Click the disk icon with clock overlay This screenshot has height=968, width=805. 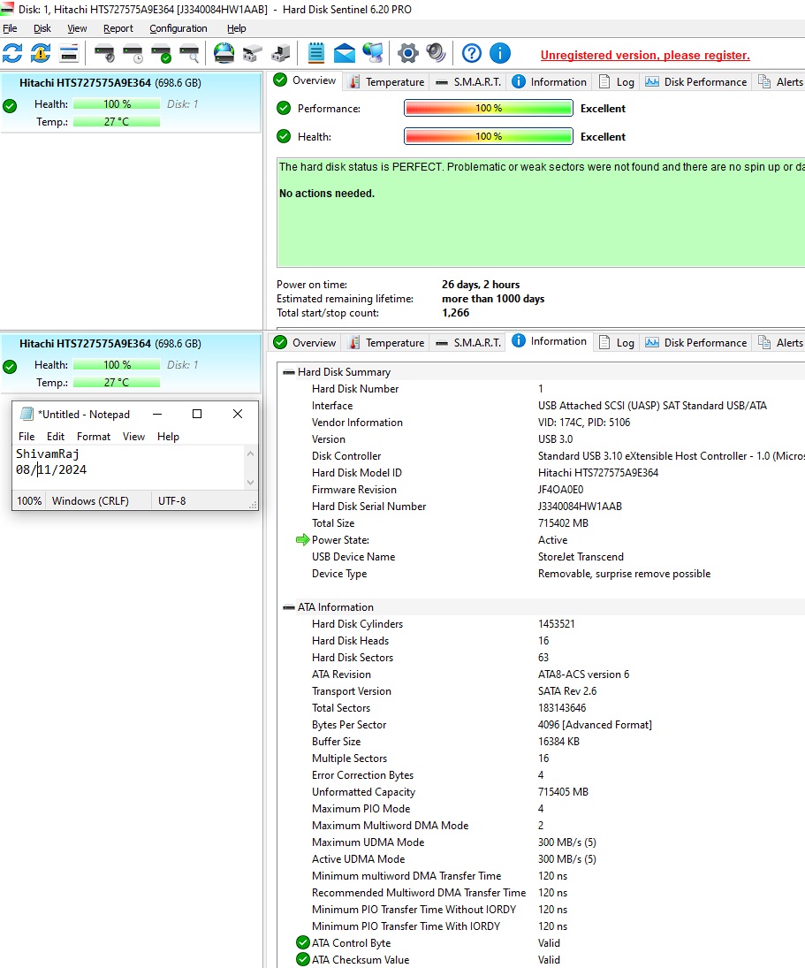pyautogui.click(x=133, y=53)
